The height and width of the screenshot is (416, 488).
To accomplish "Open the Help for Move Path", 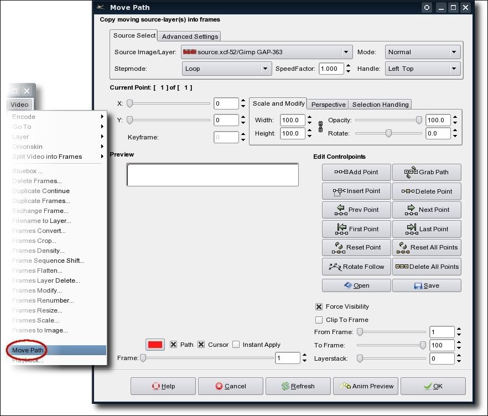I will click(x=163, y=386).
